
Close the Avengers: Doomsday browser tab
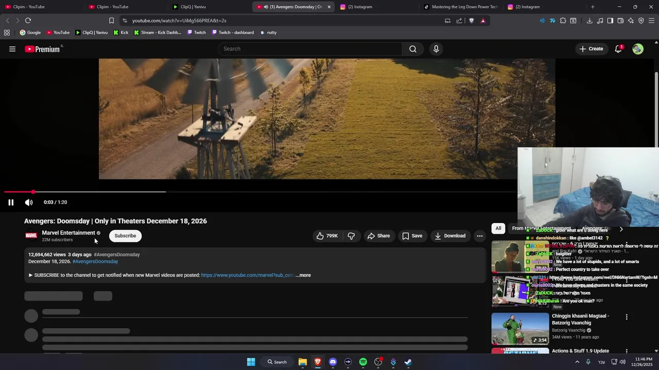(x=329, y=7)
